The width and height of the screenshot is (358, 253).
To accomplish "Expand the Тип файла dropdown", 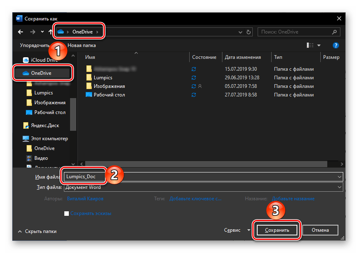I will point(339,187).
